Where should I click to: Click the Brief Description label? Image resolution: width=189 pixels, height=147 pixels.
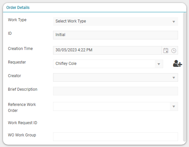click(x=23, y=89)
